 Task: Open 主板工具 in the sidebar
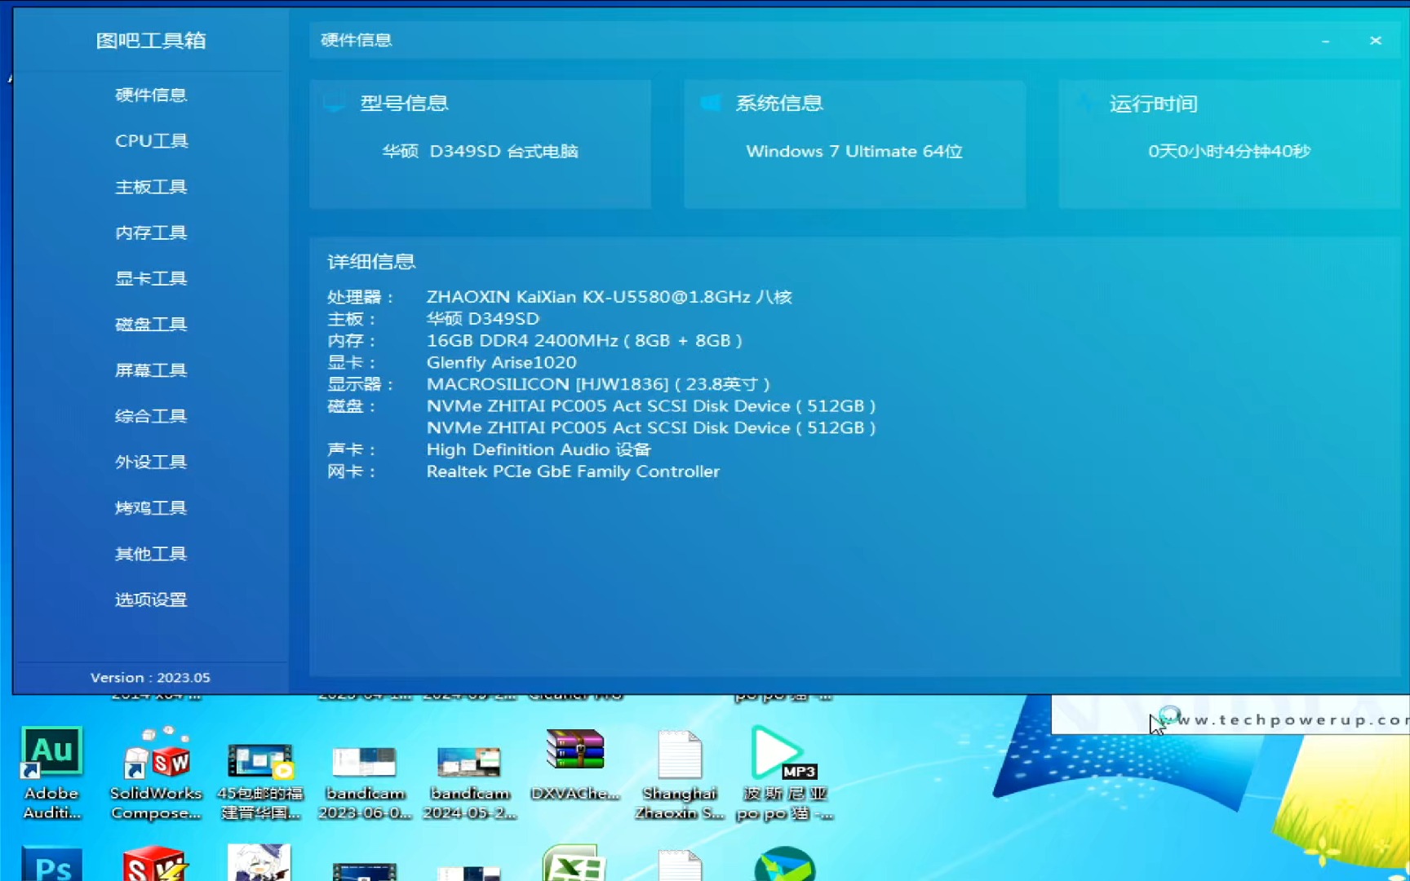151,187
